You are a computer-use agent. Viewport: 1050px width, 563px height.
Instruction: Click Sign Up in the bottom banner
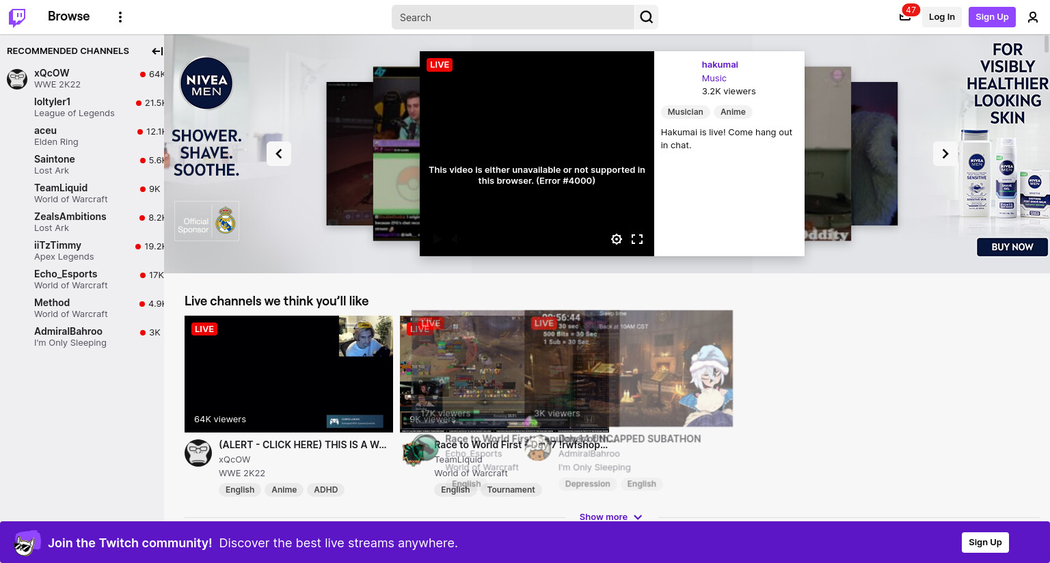click(985, 543)
